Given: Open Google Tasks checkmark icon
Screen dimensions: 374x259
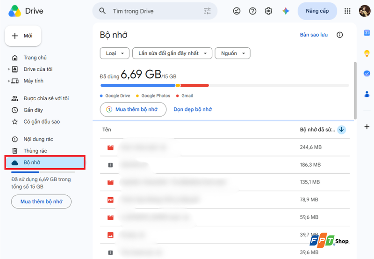Looking at the screenshot, I should pyautogui.click(x=367, y=74).
